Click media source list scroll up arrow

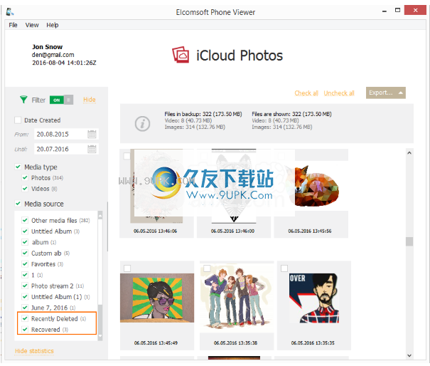(x=100, y=216)
